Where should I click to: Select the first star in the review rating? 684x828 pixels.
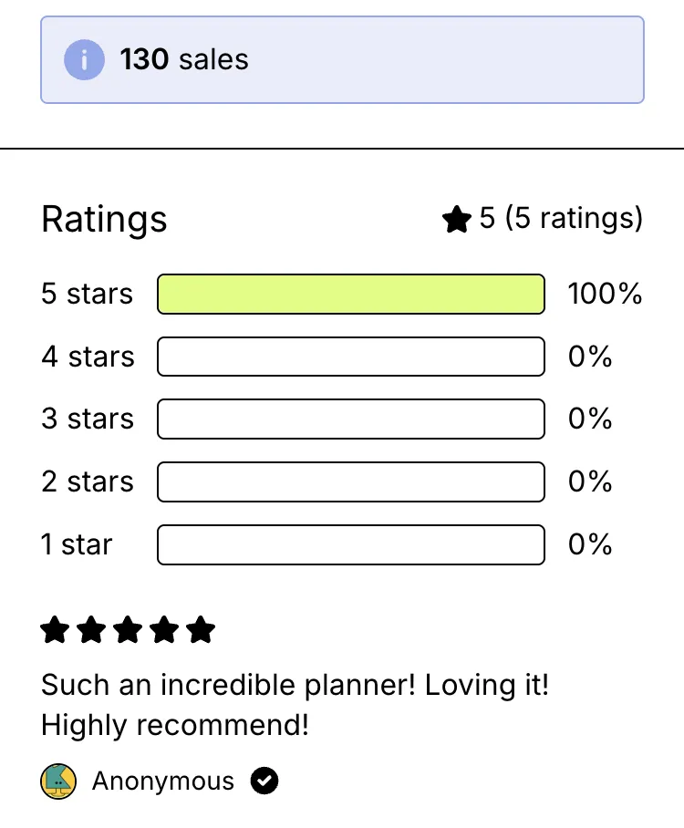(x=54, y=629)
